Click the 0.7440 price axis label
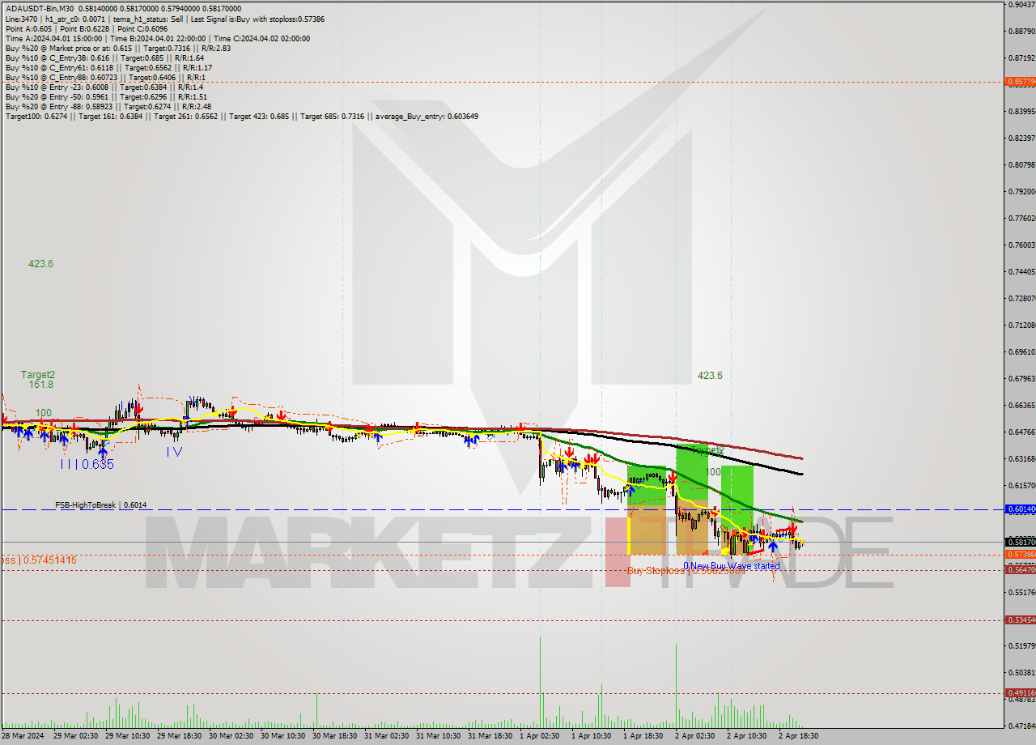1036x745 pixels. [1021, 271]
